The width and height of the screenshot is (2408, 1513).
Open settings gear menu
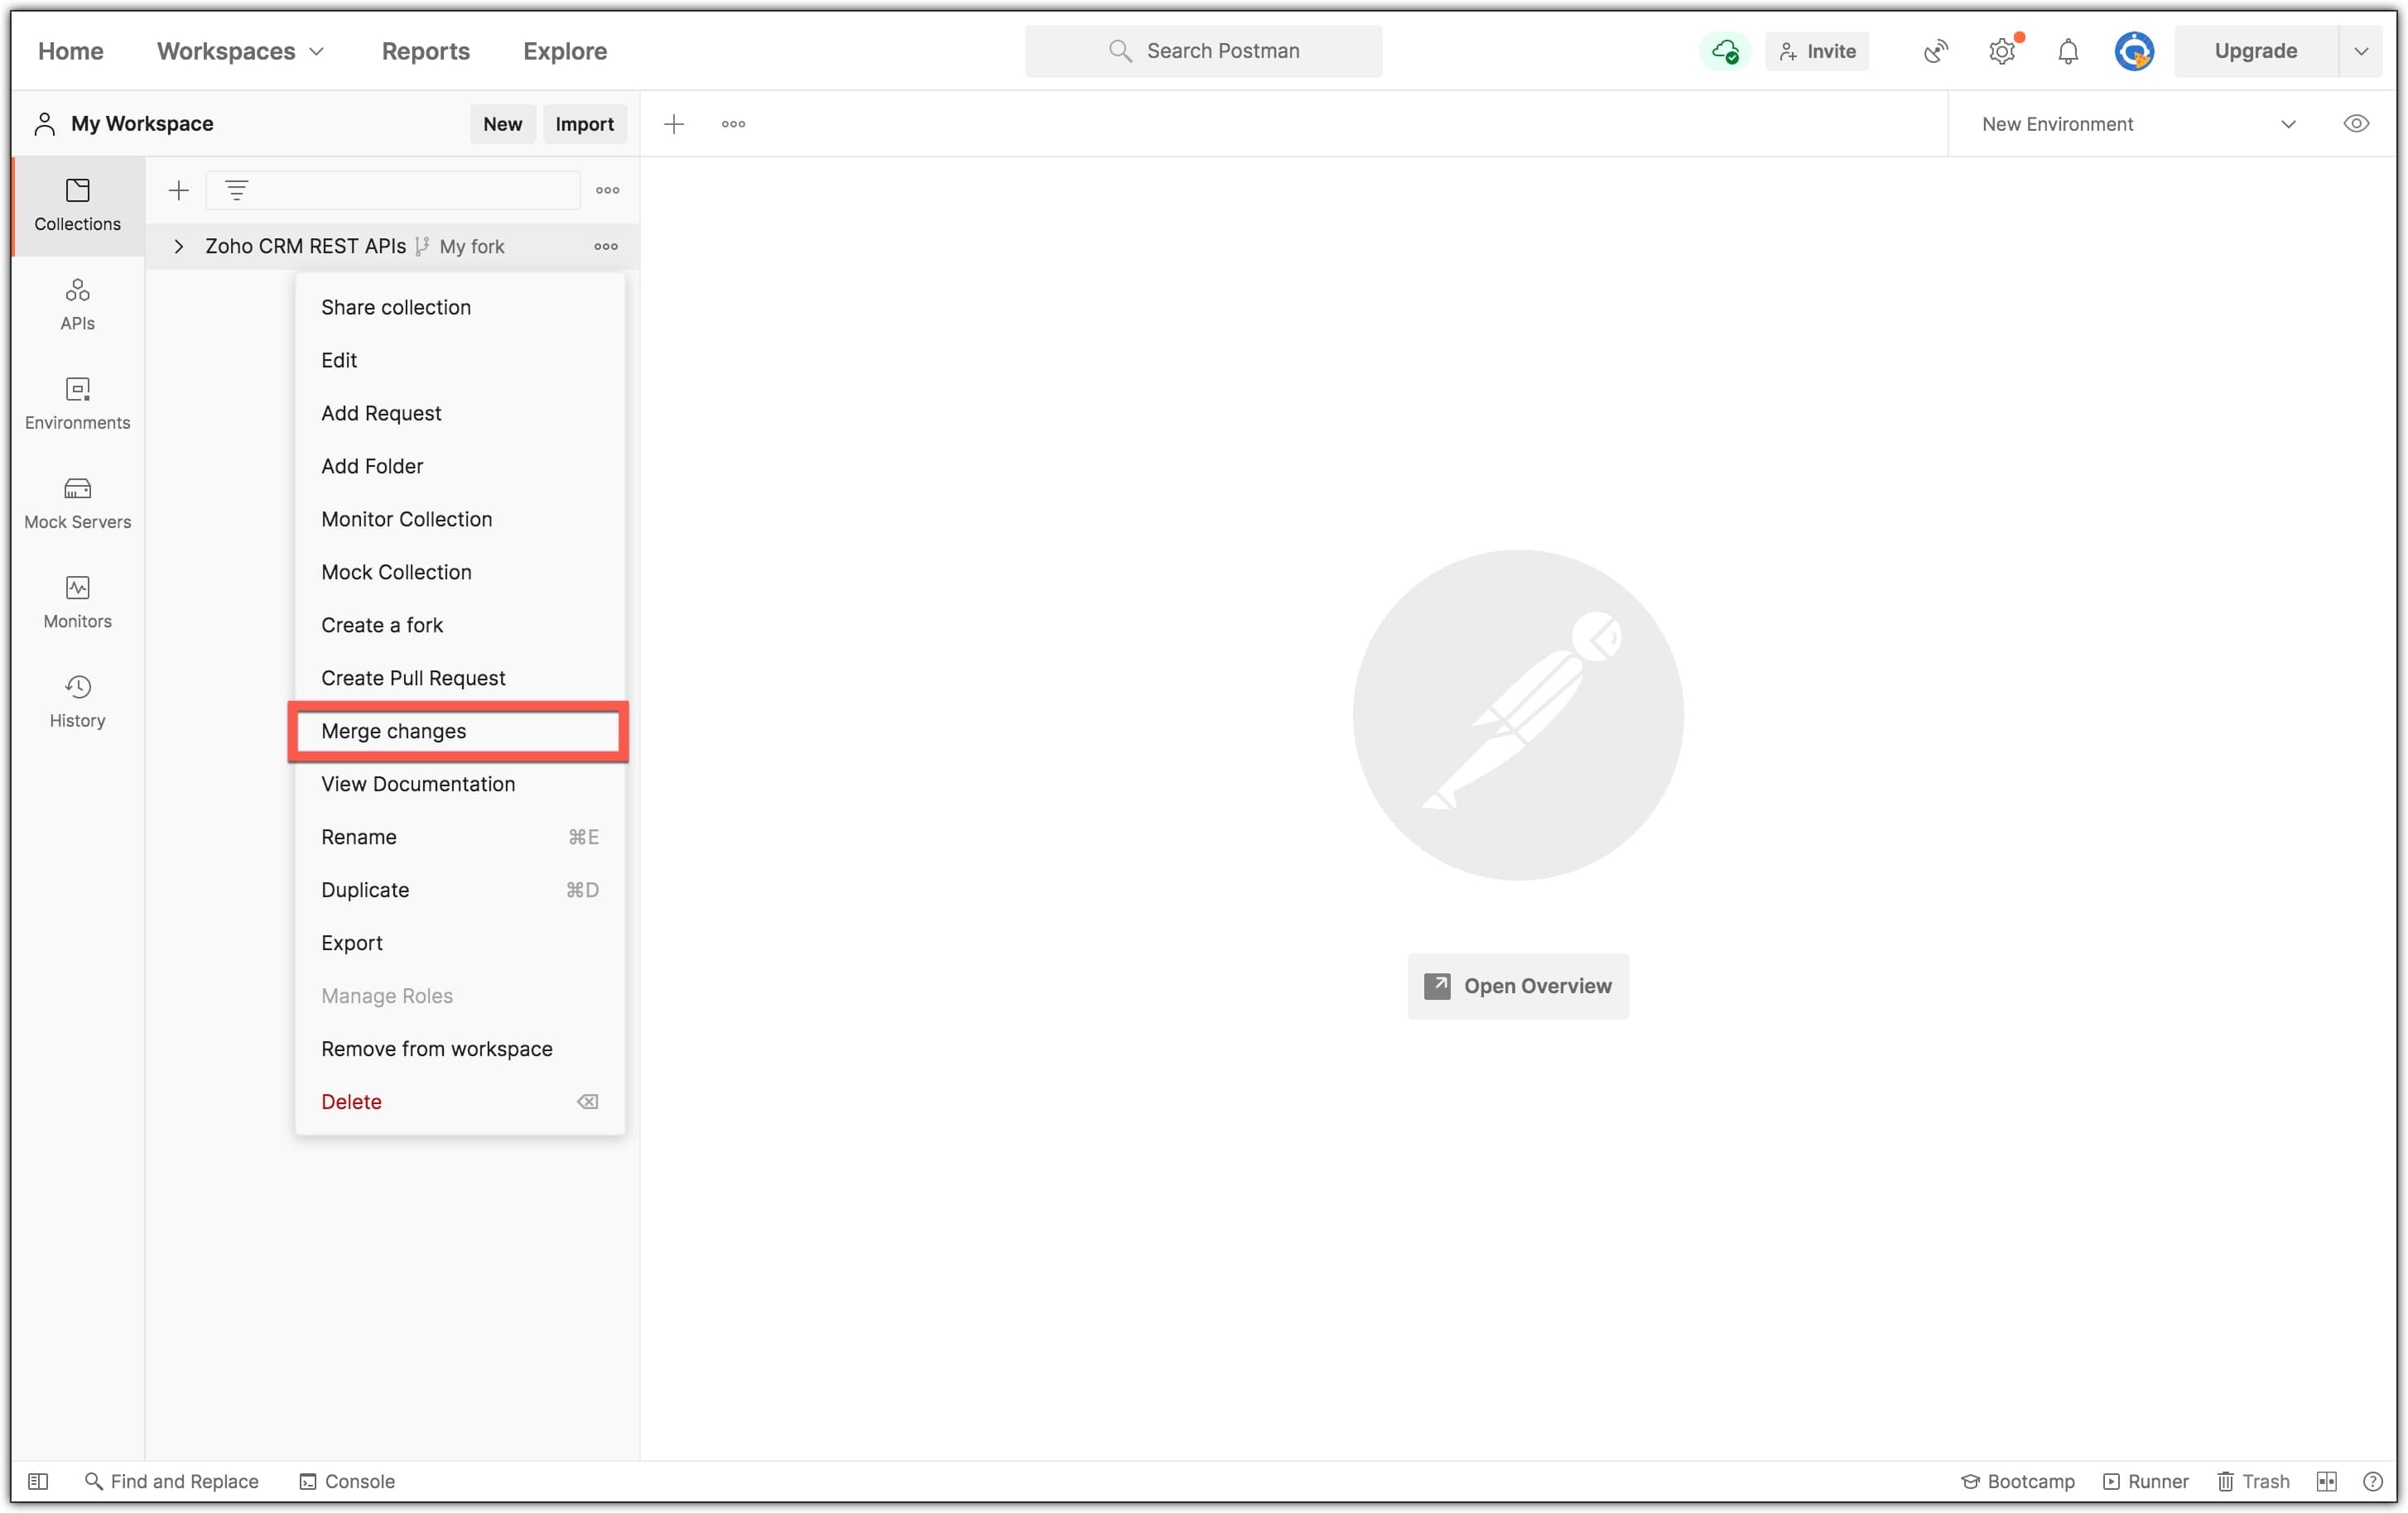click(2002, 51)
